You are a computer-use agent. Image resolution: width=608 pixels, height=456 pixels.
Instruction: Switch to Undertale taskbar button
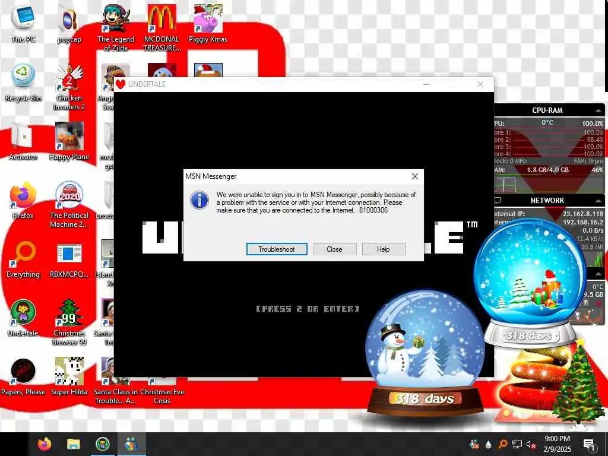102,444
